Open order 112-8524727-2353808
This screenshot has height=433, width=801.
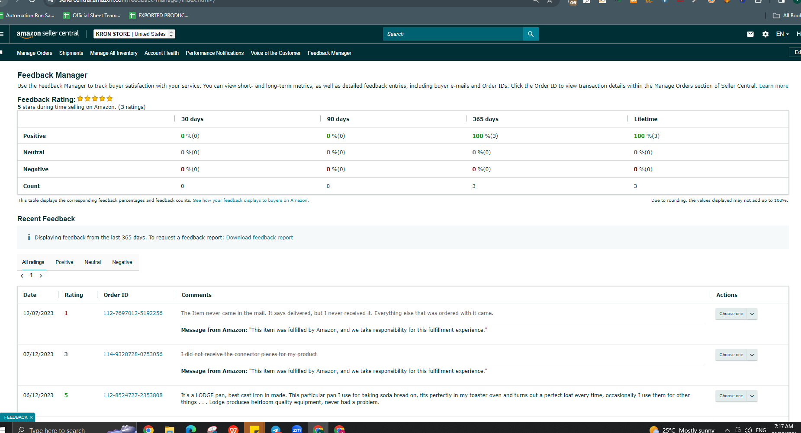pyautogui.click(x=133, y=395)
